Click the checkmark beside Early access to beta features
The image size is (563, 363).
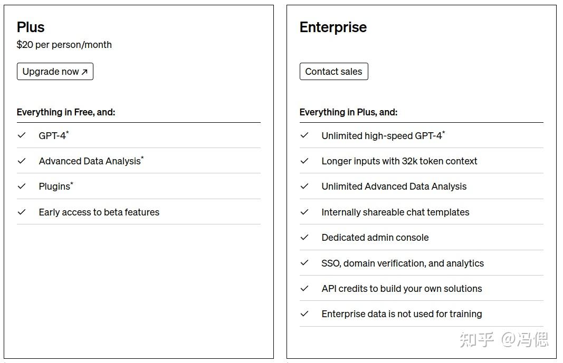pos(22,212)
